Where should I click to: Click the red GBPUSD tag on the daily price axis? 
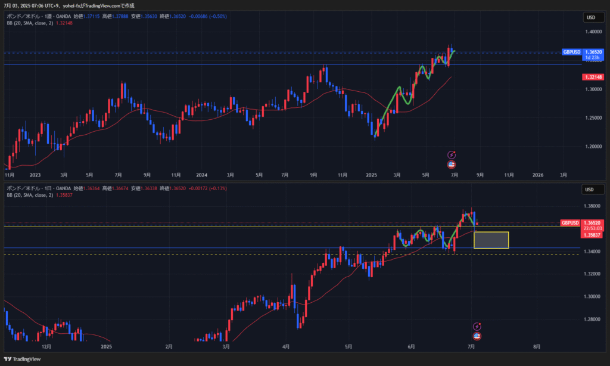pyautogui.click(x=570, y=223)
